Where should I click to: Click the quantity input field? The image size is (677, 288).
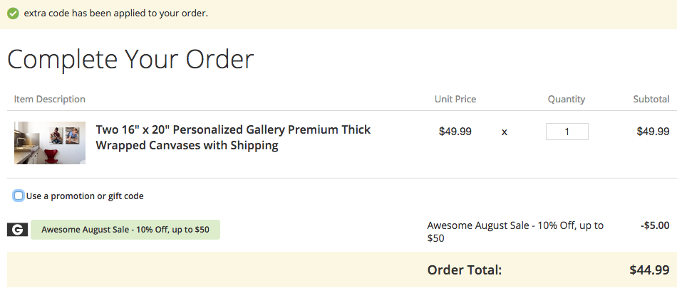point(567,132)
